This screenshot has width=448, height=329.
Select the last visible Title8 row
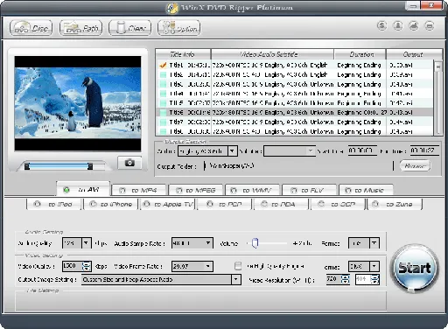pos(295,131)
